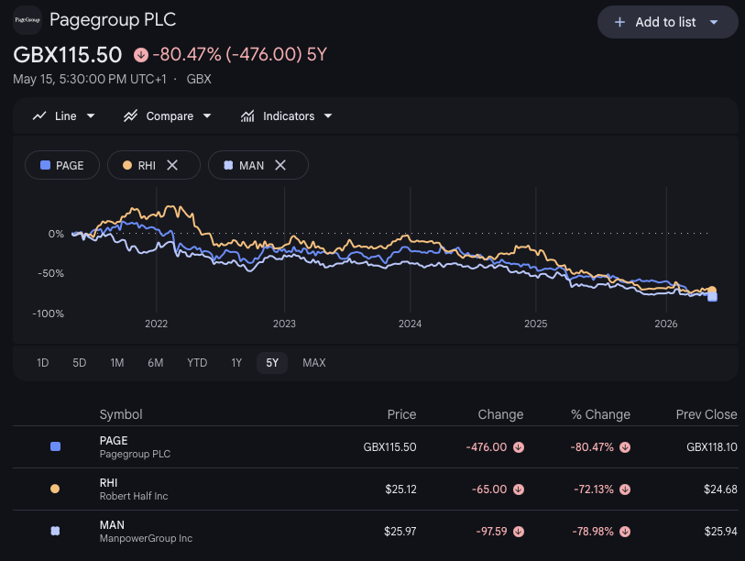Click the GBX118.10 previous close value
The image size is (745, 561).
coord(712,447)
